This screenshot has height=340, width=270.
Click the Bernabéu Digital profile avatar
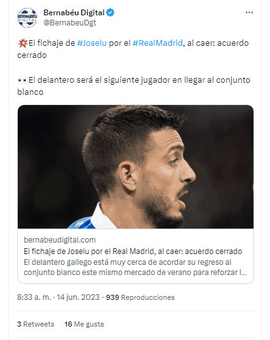coord(27,18)
